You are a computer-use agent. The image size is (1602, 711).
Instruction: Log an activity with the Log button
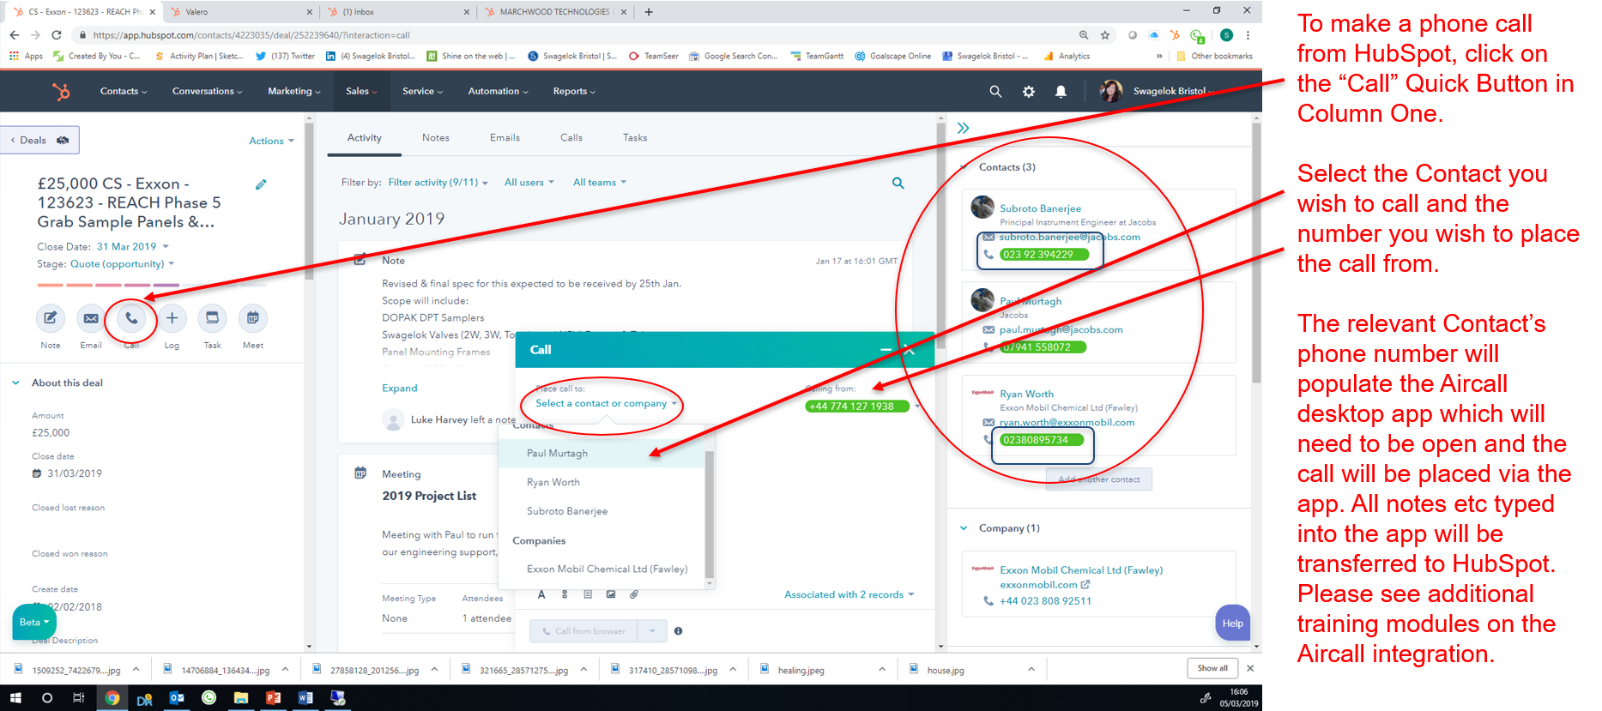172,318
